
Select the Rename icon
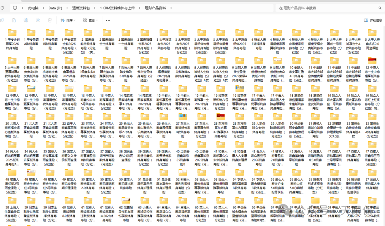(26, 20)
